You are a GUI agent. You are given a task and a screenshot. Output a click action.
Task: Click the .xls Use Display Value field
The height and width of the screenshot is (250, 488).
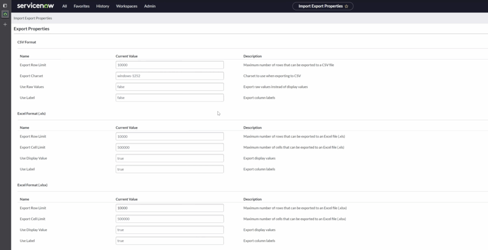coord(170,158)
